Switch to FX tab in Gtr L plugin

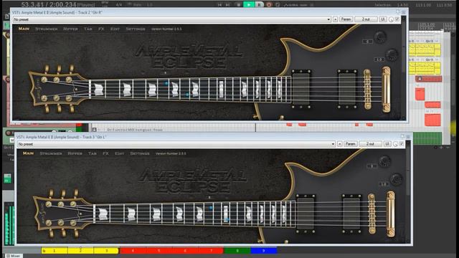pyautogui.click(x=105, y=153)
